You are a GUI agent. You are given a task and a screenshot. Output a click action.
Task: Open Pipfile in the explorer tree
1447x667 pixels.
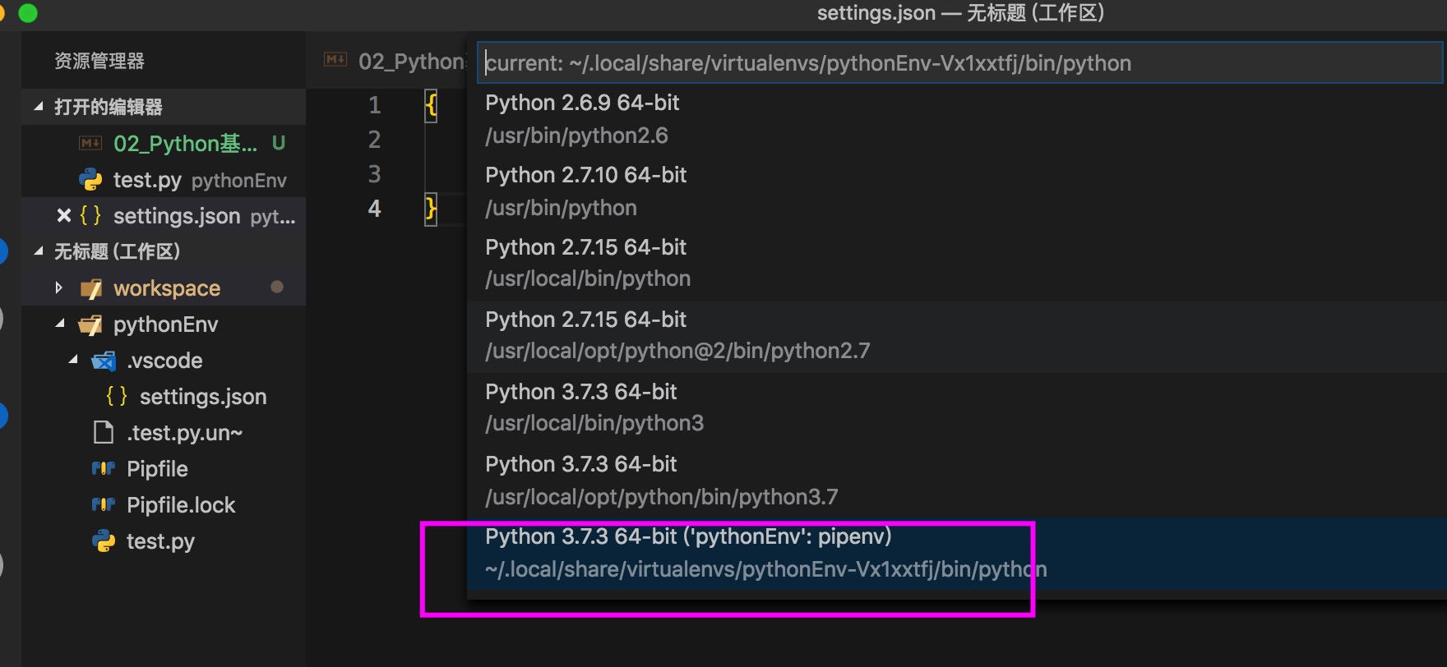pyautogui.click(x=157, y=469)
